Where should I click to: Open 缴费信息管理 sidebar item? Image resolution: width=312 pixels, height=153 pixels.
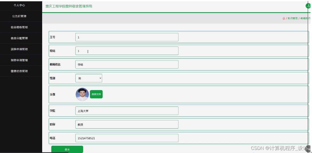pos(19,71)
